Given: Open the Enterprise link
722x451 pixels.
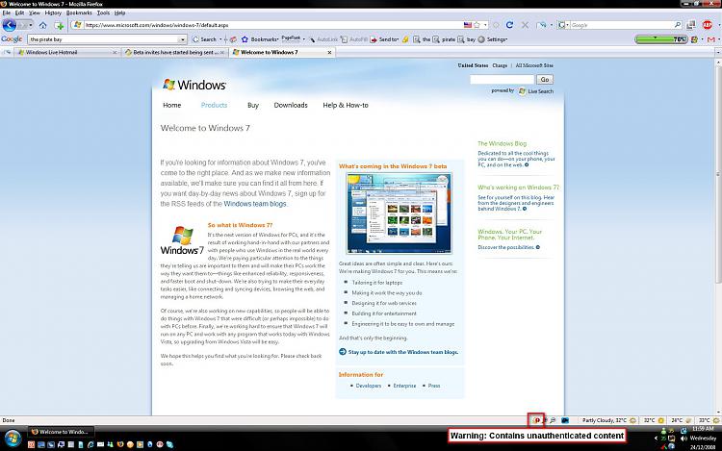Looking at the screenshot, I should coord(404,386).
